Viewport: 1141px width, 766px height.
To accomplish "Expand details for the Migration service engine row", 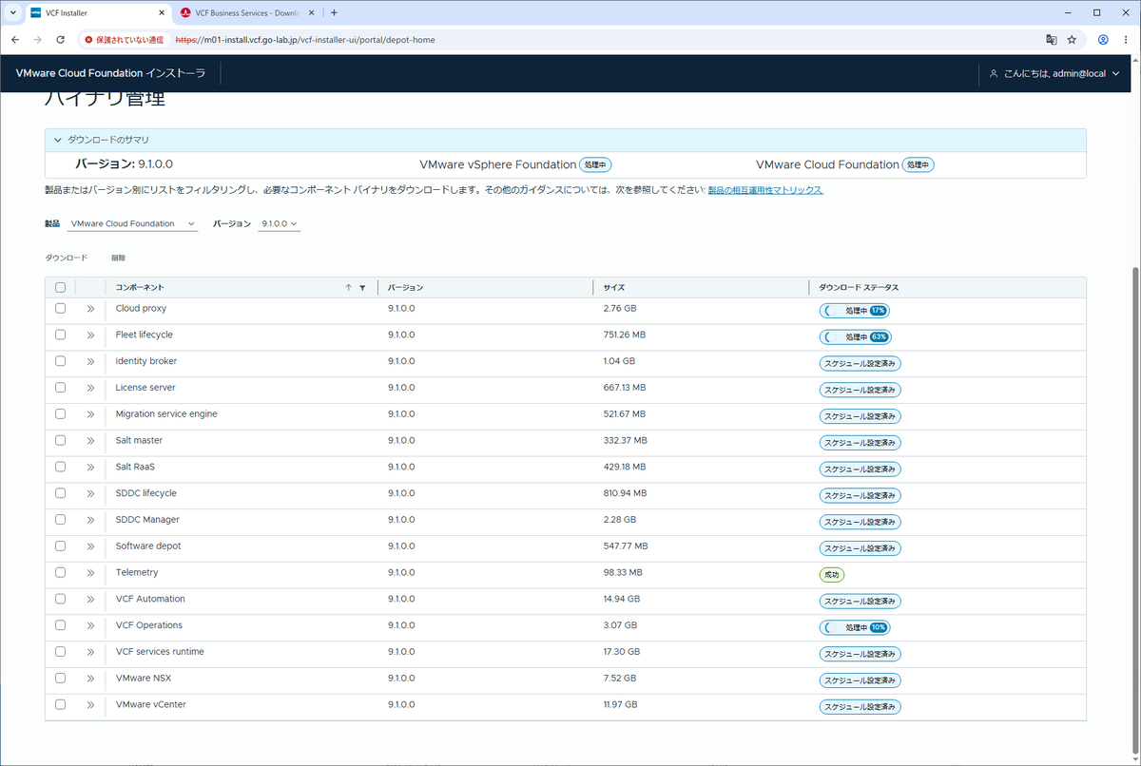I will pos(90,414).
